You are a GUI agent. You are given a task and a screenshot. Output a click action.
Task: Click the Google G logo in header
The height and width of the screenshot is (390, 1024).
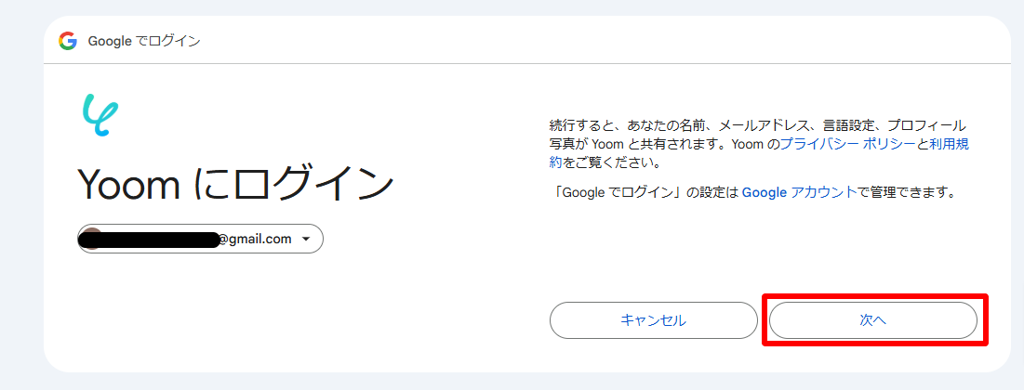pos(68,41)
